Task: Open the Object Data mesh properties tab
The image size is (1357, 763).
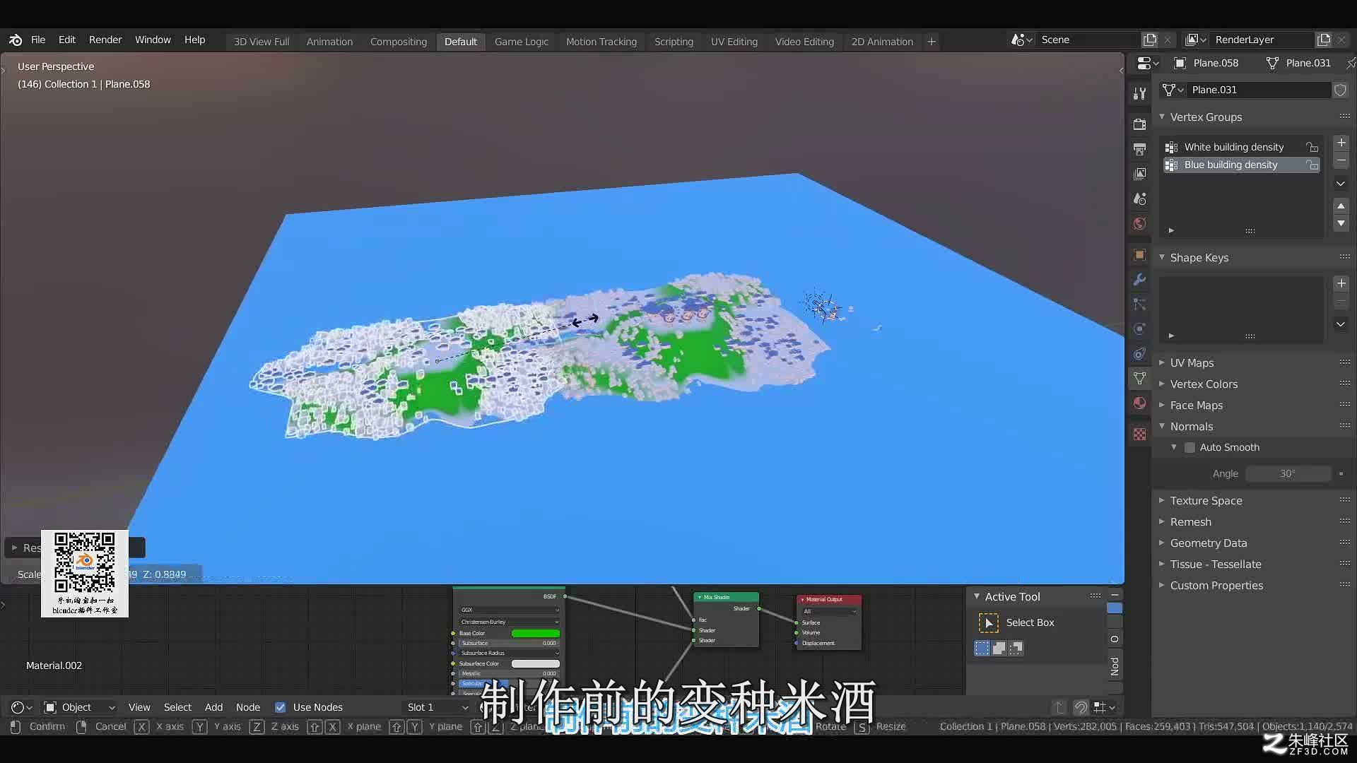Action: click(x=1139, y=379)
